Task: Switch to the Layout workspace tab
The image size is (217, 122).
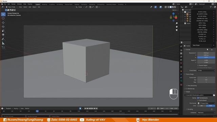Action: click(x=38, y=4)
